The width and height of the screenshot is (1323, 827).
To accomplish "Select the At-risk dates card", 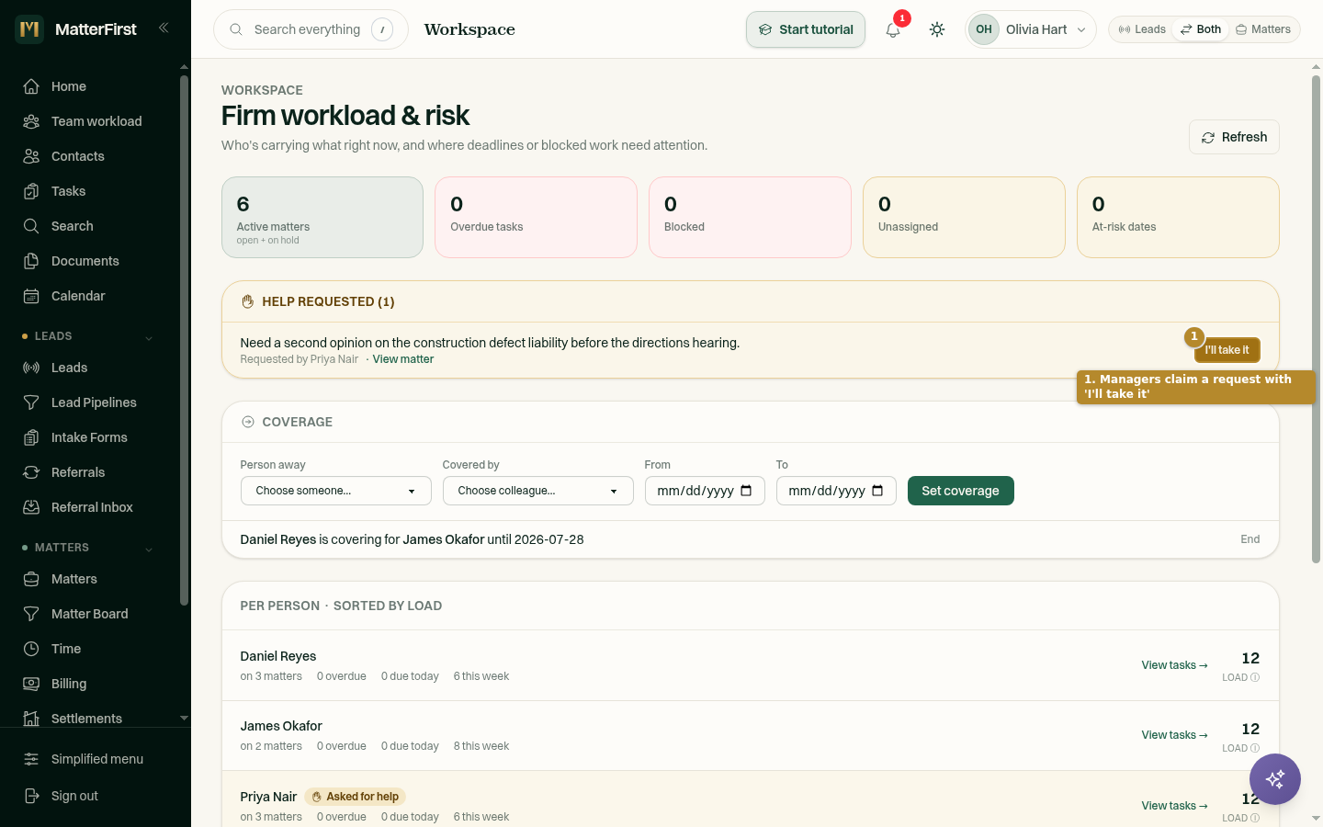I will [1178, 217].
